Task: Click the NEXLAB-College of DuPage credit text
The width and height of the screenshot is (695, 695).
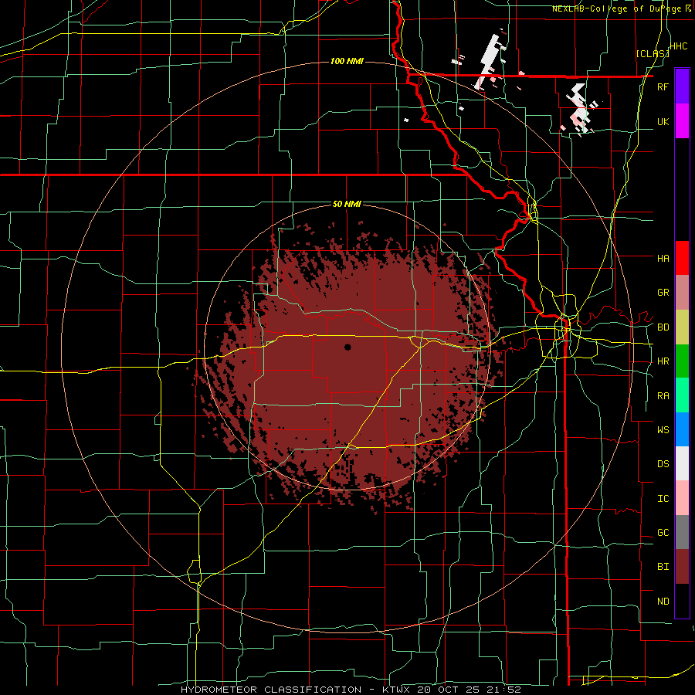Action: click(622, 8)
